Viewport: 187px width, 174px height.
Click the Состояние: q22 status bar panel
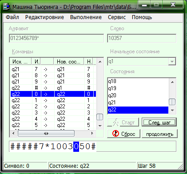(x=92, y=166)
